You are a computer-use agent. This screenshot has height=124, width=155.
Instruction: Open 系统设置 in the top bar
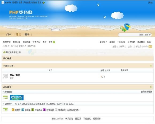point(27,2)
